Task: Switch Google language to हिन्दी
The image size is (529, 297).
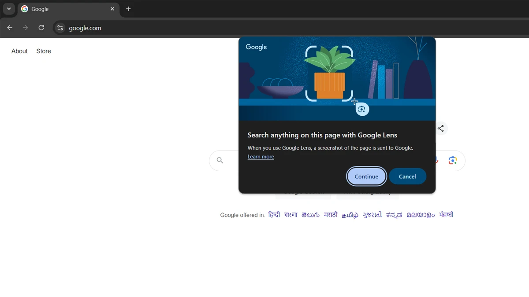Action: (274, 215)
